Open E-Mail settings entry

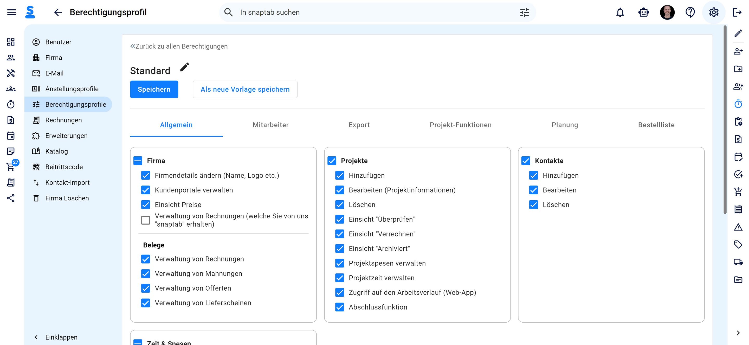(68, 73)
